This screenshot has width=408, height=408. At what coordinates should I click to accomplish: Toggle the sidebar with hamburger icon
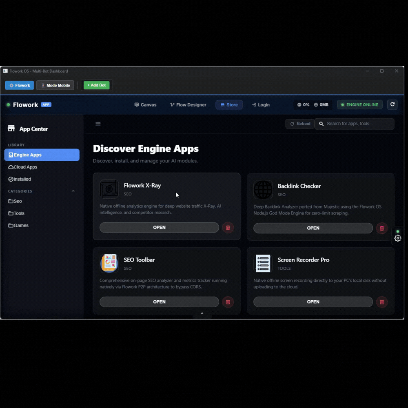coord(98,124)
